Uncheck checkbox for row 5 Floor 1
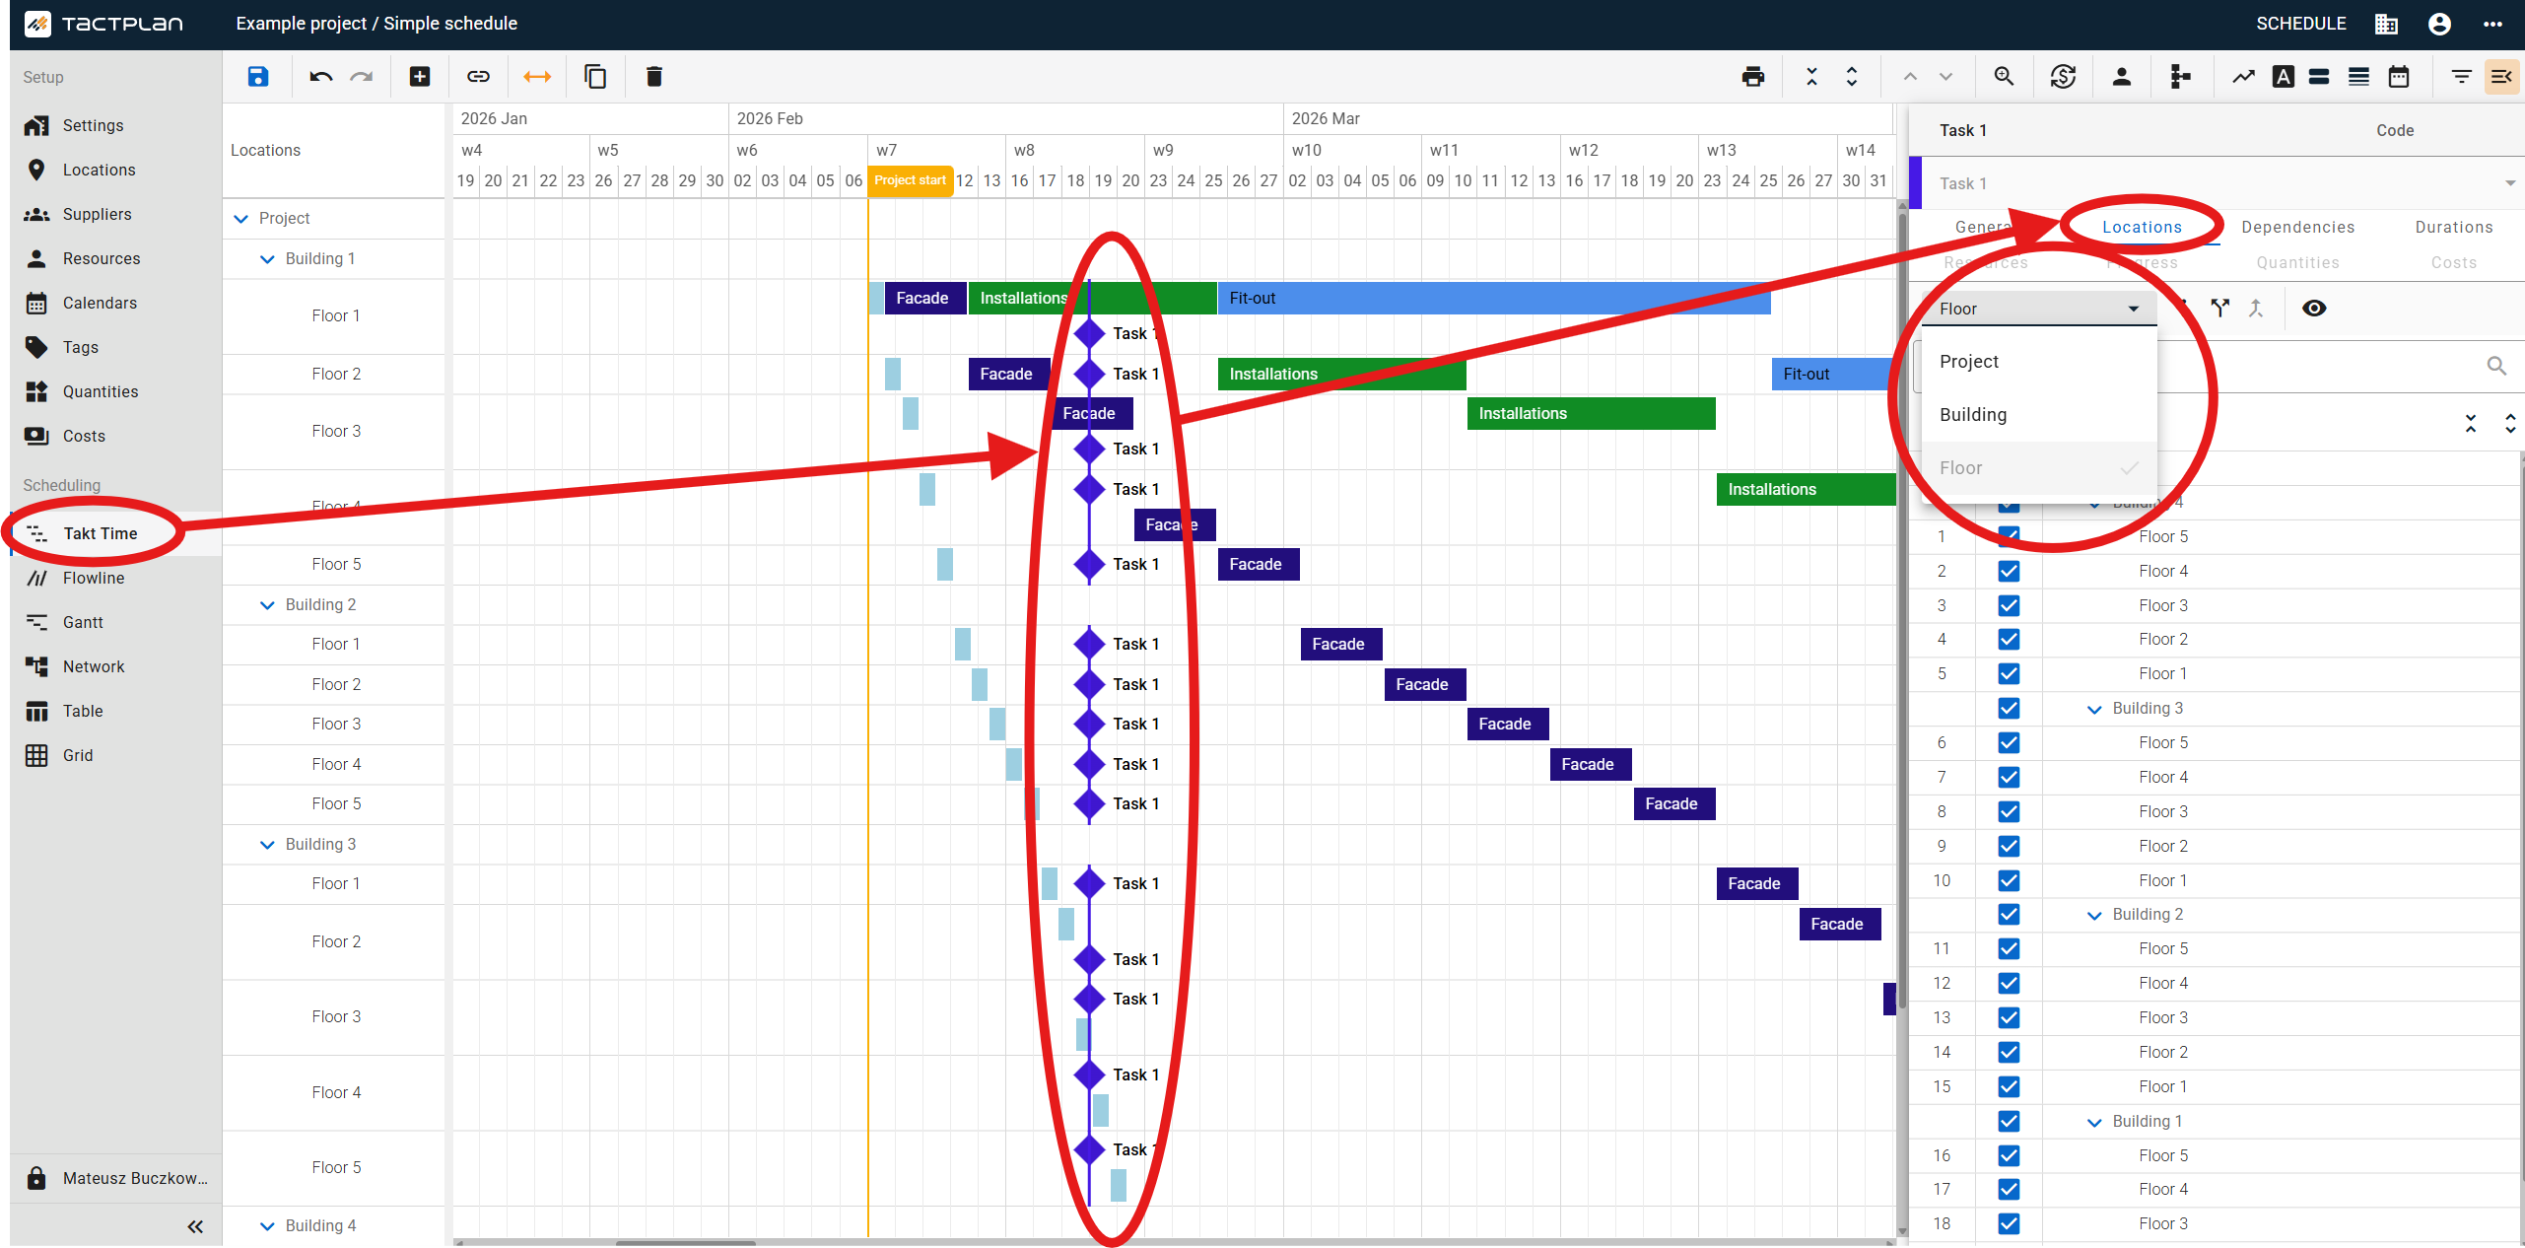Image resolution: width=2525 pixels, height=1248 pixels. point(2009,674)
